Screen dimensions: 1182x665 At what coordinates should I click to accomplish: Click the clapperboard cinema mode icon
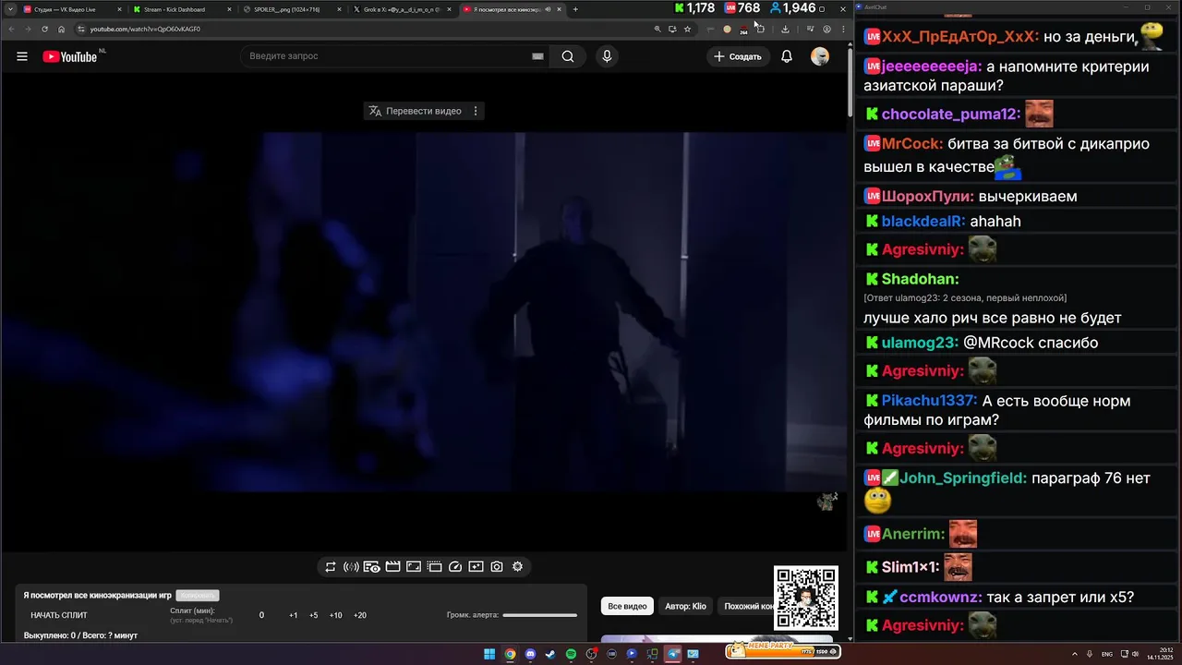click(x=392, y=567)
